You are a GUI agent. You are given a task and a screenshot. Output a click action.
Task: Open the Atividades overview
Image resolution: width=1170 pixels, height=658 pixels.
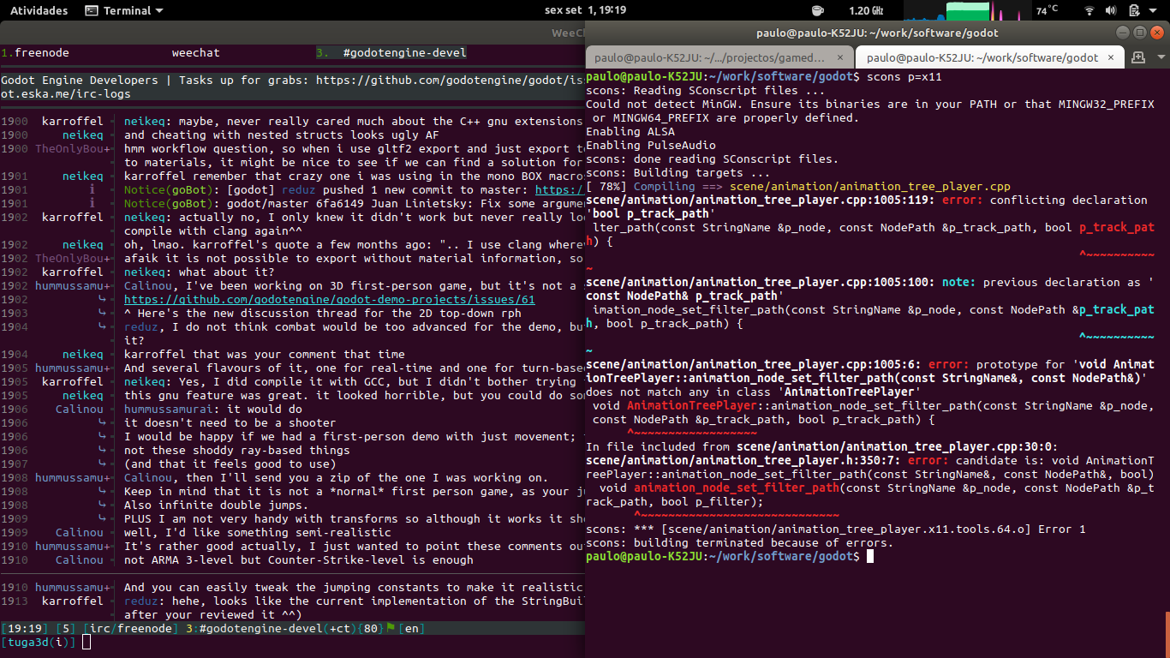[39, 10]
